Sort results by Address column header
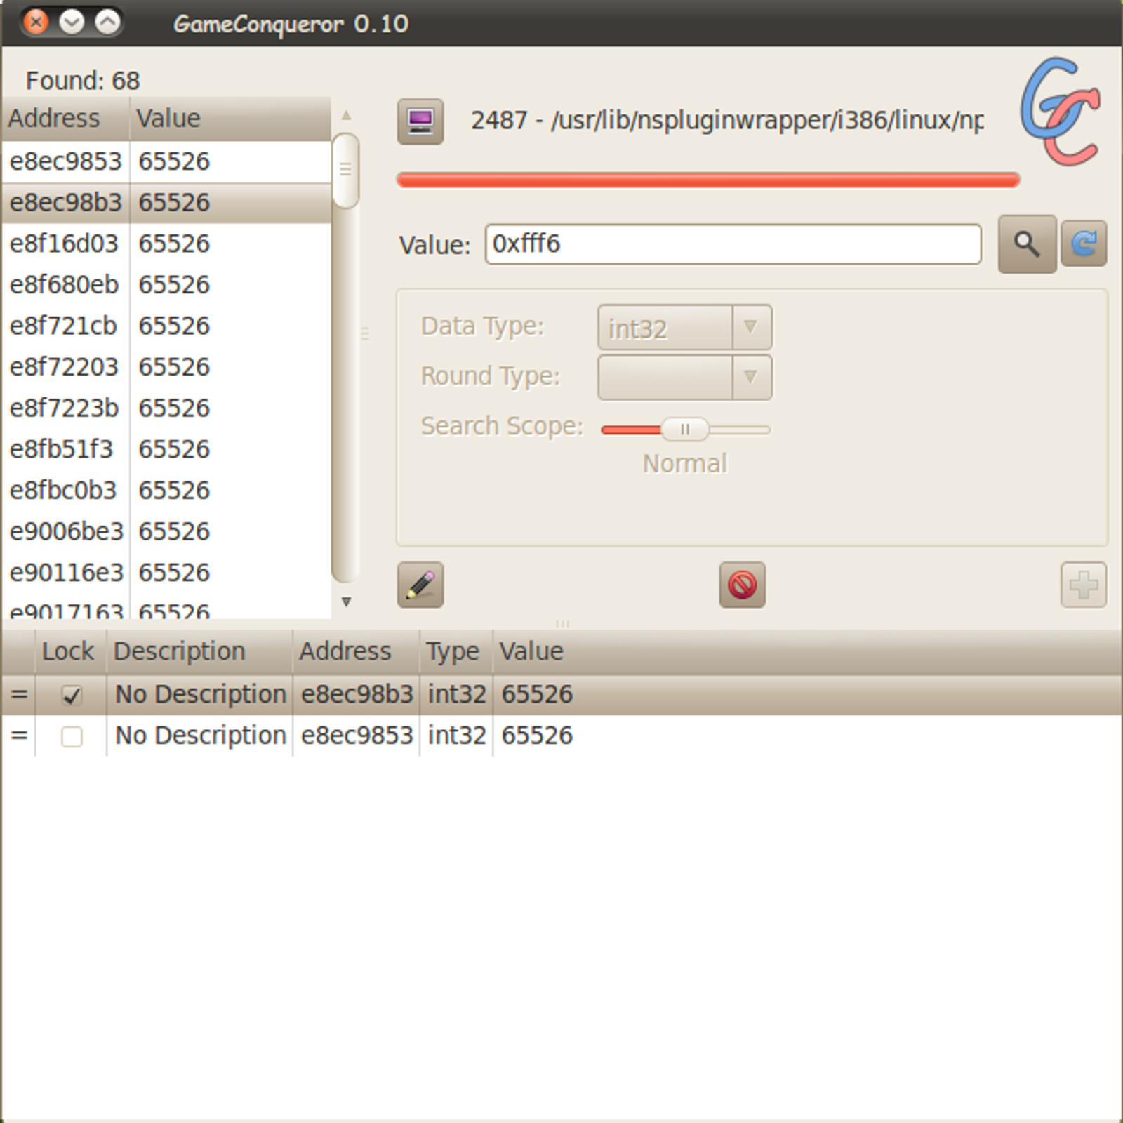The height and width of the screenshot is (1123, 1123). click(65, 119)
